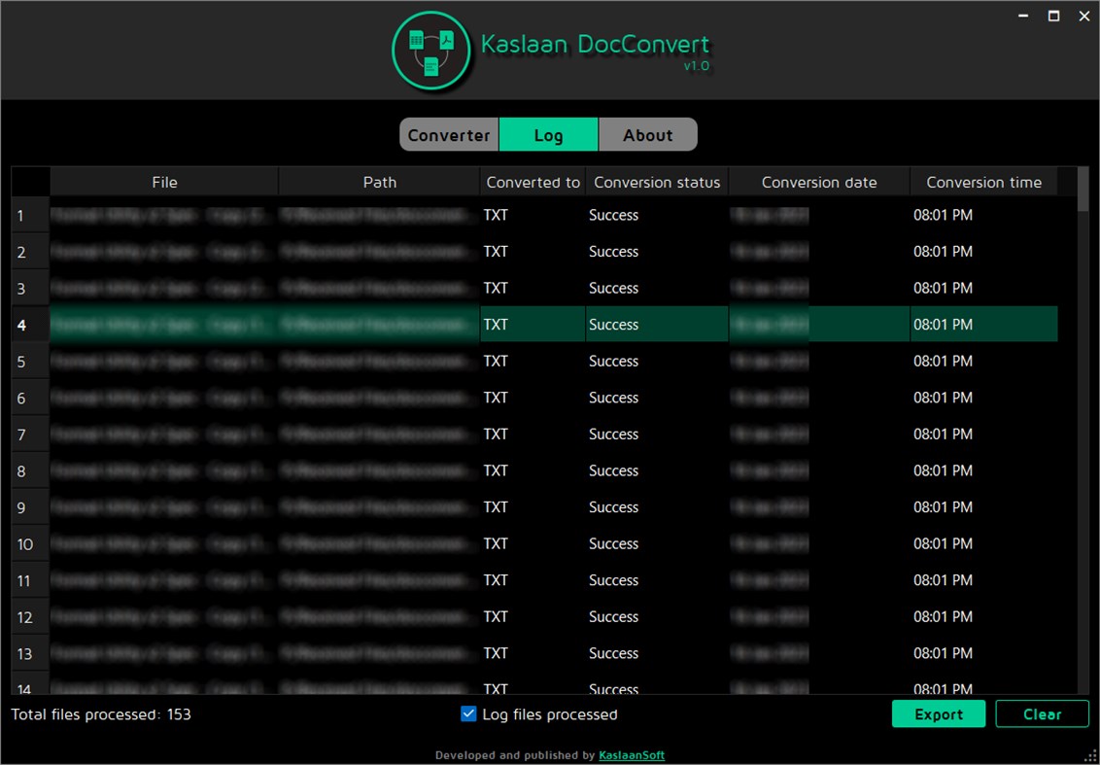Click the Export button
Image resolution: width=1100 pixels, height=765 pixels.
click(x=938, y=713)
